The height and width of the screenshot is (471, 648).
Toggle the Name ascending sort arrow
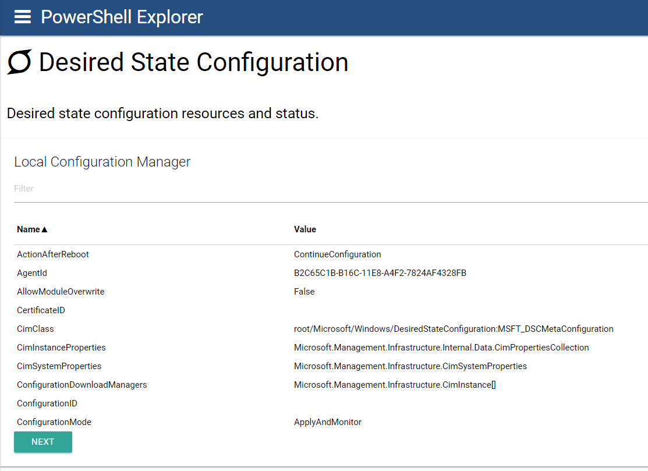tap(45, 229)
